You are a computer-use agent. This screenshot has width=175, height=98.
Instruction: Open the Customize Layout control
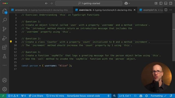(156, 3)
